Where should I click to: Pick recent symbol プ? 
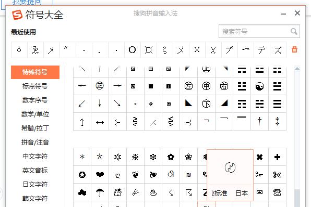(230, 50)
